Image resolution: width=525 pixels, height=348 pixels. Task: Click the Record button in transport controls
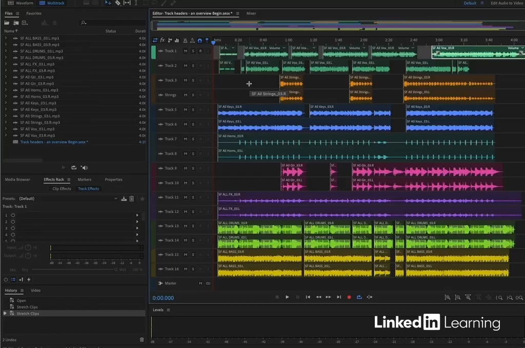pyautogui.click(x=349, y=297)
